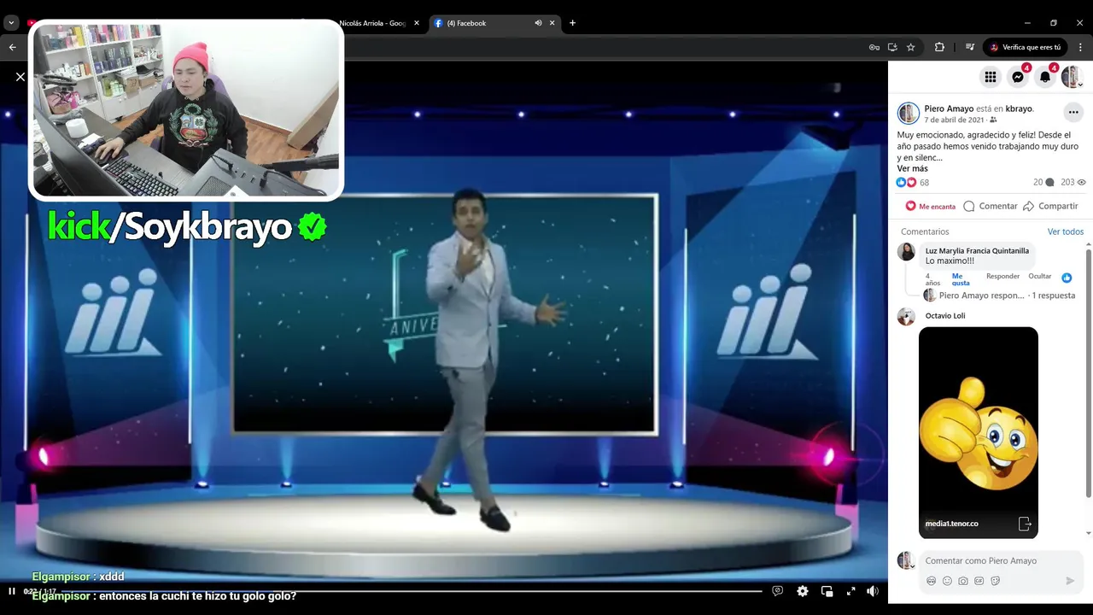The height and width of the screenshot is (615, 1093).
Task: Expand Piero Amayo's 1 respuesta reply thread
Action: (x=1007, y=296)
